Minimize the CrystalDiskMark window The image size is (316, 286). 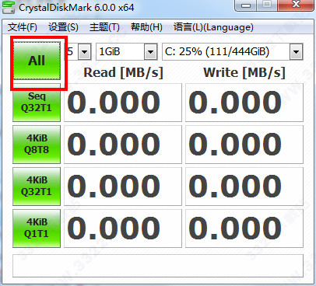(x=246, y=5)
